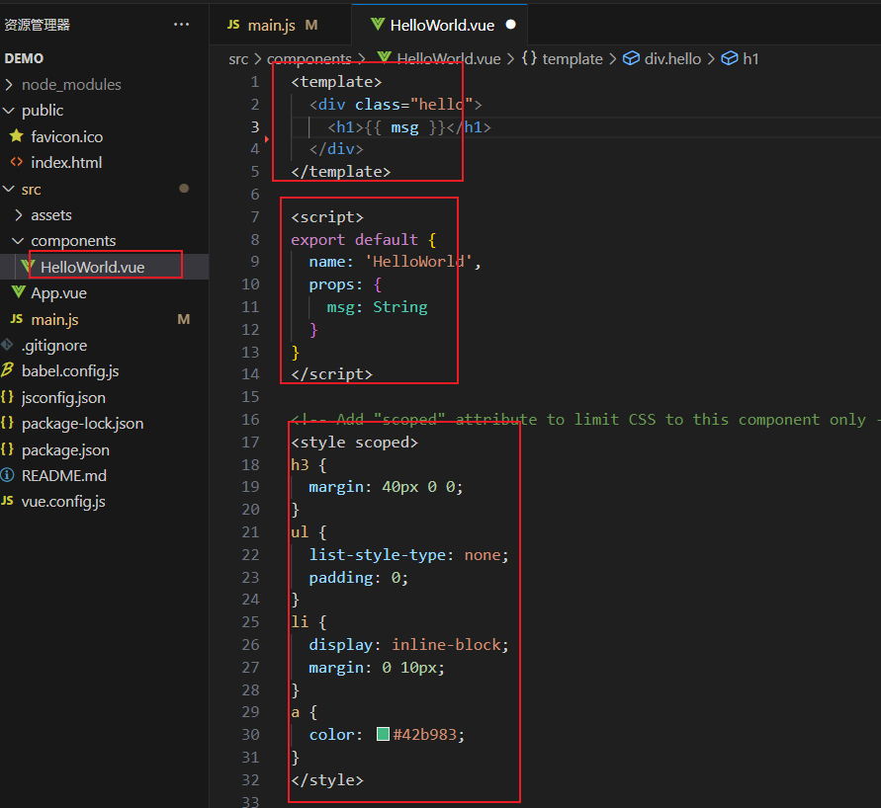Screen dimensions: 881x808
Task: Click the Vue icon on HelloWorld.vue tab
Action: [378, 24]
